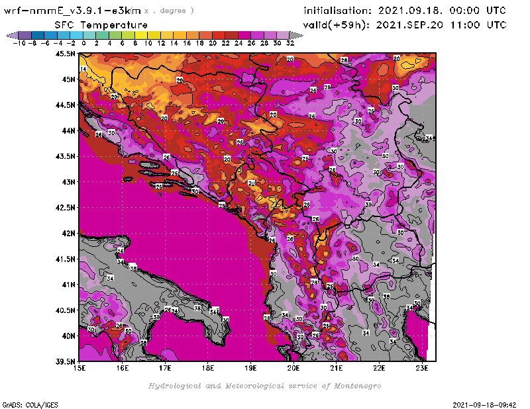Click the 43N latitude label
530x409 pixels.
click(68, 182)
